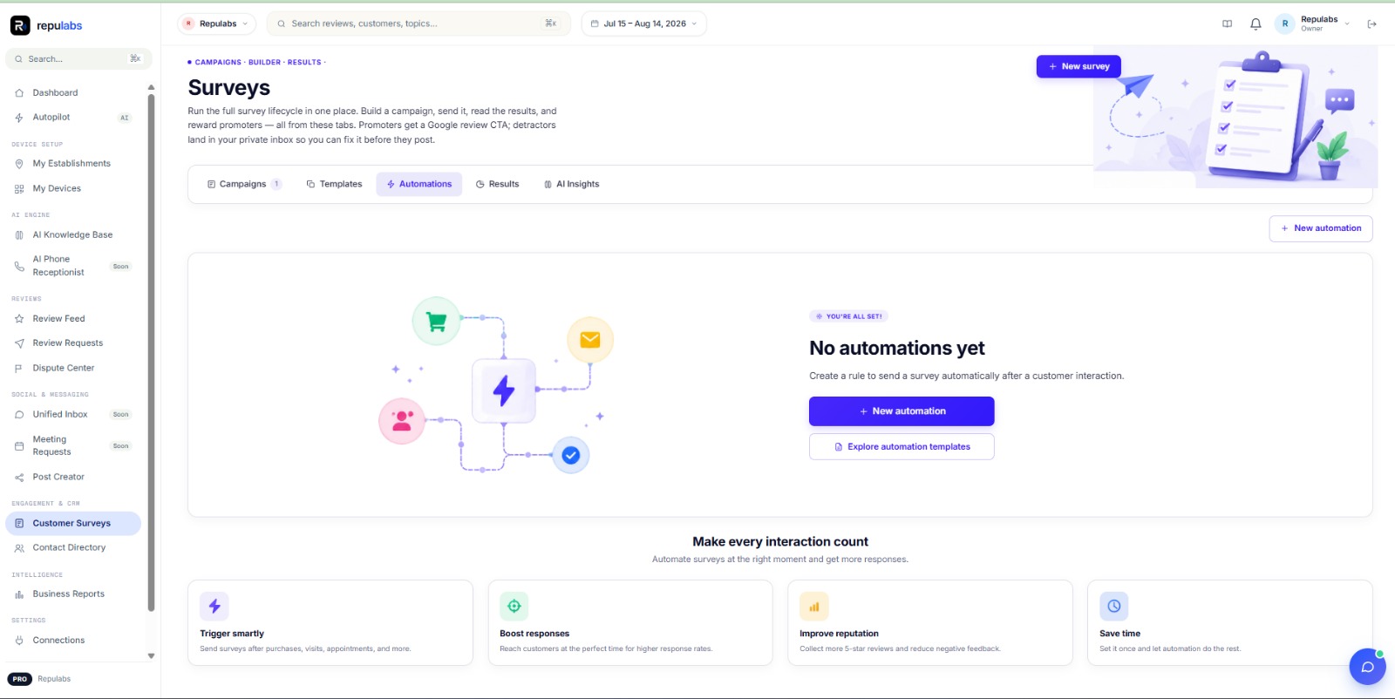Switch to the Templates tab
Viewport: 1395px width, 699px height.
[x=334, y=184]
